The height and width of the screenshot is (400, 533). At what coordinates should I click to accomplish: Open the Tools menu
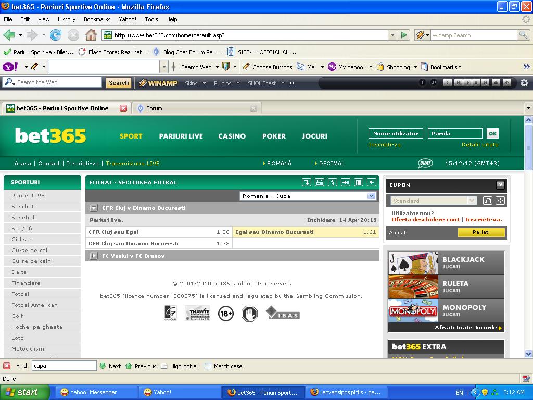pyautogui.click(x=151, y=19)
